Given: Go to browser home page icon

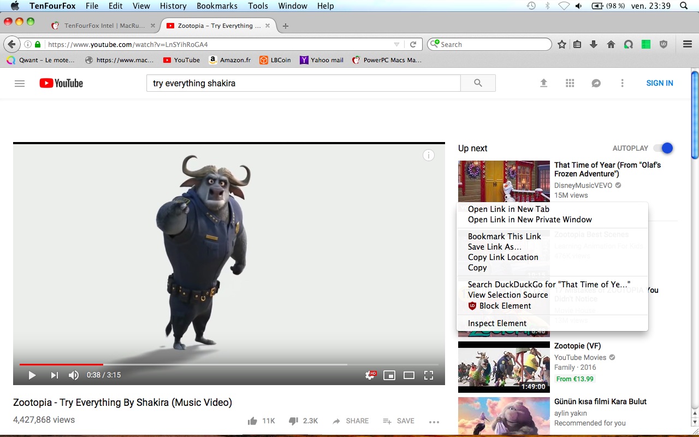Looking at the screenshot, I should (x=611, y=44).
